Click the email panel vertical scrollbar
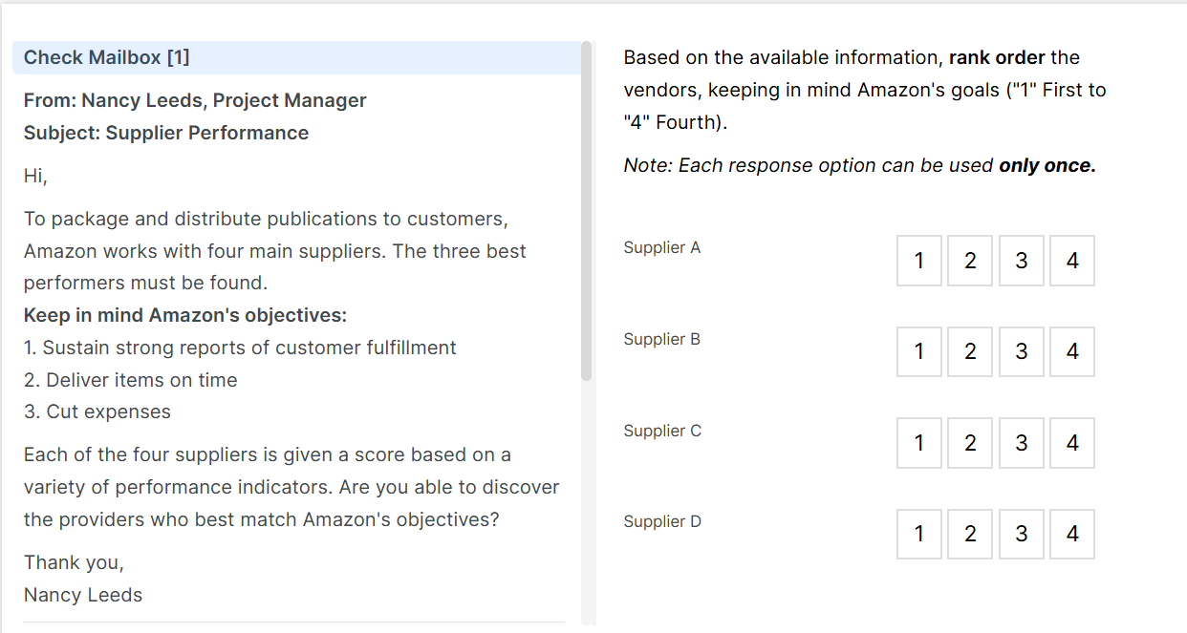Screen dimensions: 1187x633 point(587,210)
